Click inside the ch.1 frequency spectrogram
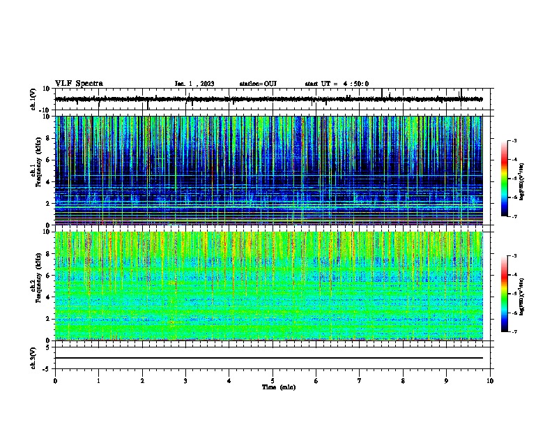The width and height of the screenshot is (552, 427). [x=268, y=170]
